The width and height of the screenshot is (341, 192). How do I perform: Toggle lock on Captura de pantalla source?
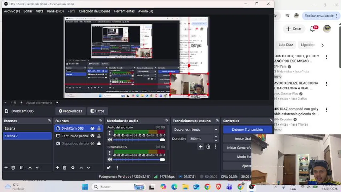click(x=99, y=136)
